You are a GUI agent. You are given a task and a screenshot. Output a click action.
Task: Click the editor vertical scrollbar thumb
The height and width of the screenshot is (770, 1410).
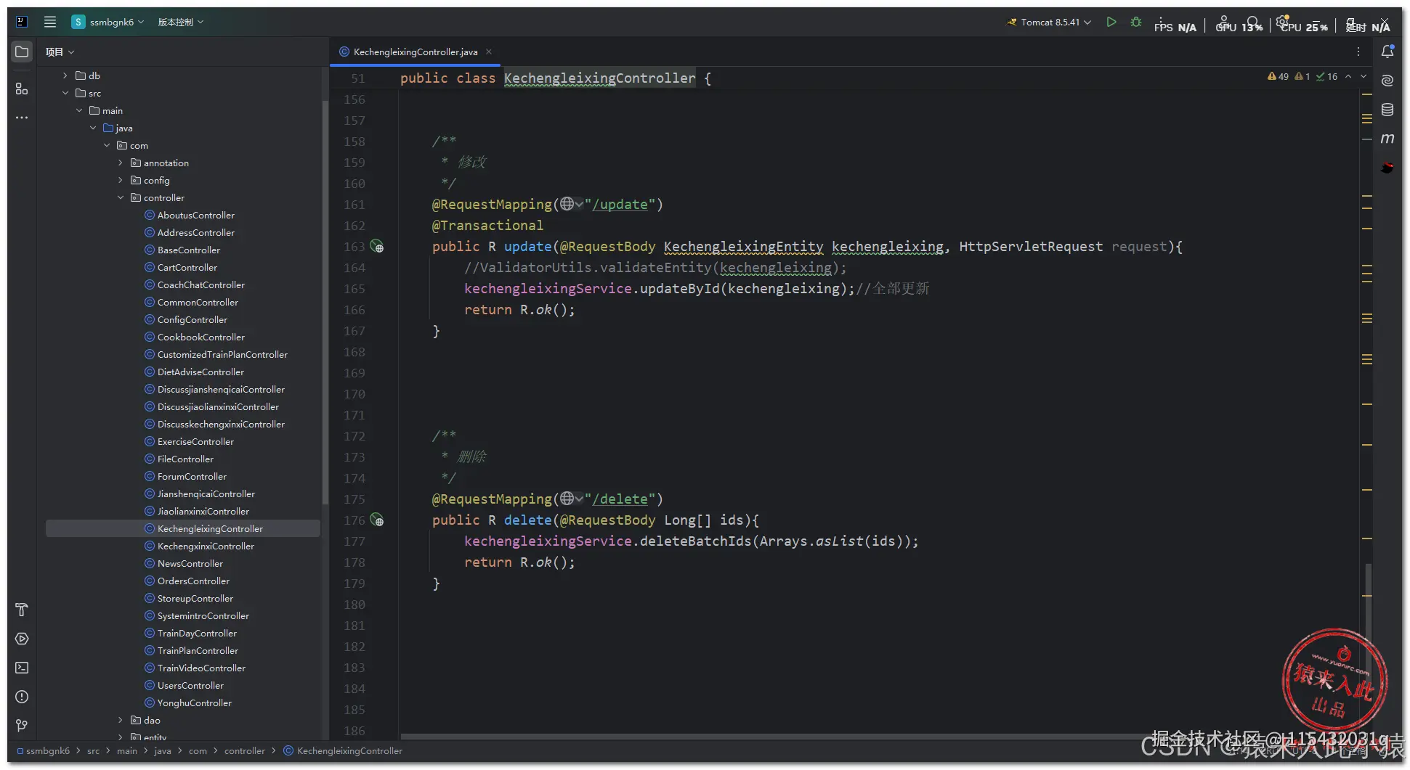pyautogui.click(x=1368, y=624)
